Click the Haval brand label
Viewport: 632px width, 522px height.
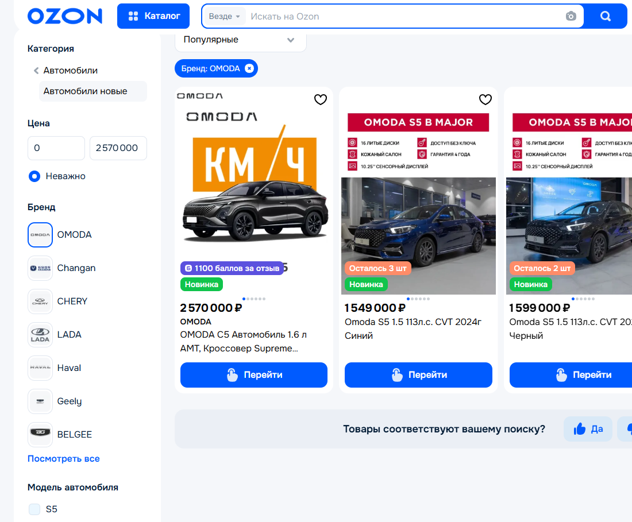(69, 368)
